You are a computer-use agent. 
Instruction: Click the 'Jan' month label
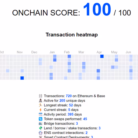click(52, 52)
